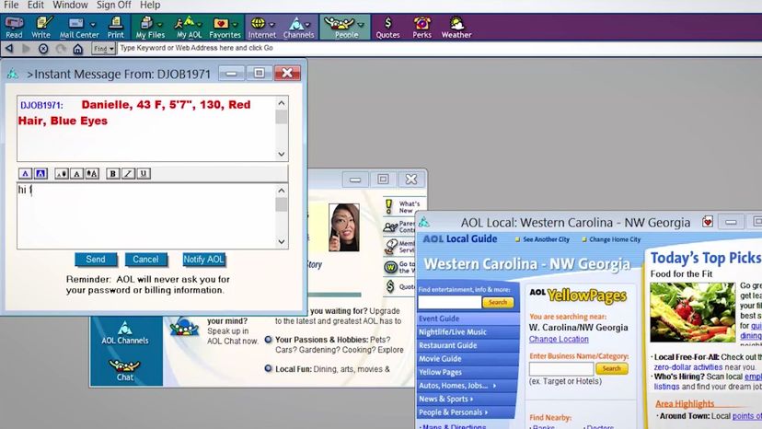Click Enter Business Name/Category input field
The image size is (762, 429).
point(560,368)
